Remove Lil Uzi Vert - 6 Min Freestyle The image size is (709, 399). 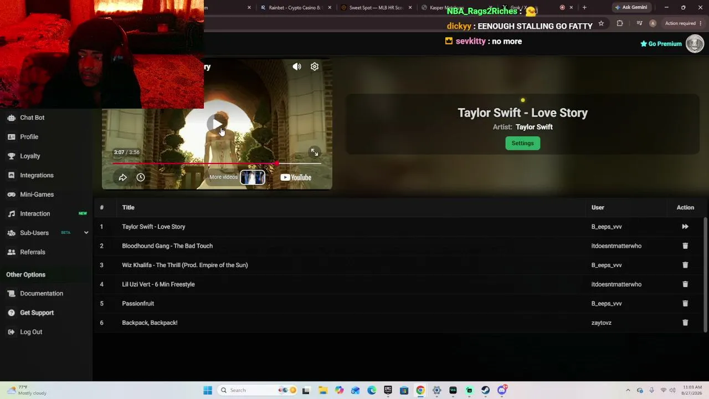[685, 284]
